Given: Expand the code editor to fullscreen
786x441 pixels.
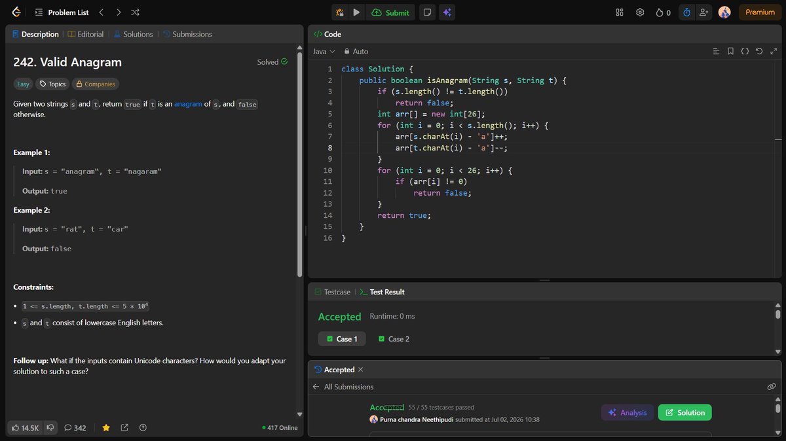Looking at the screenshot, I should click(774, 51).
